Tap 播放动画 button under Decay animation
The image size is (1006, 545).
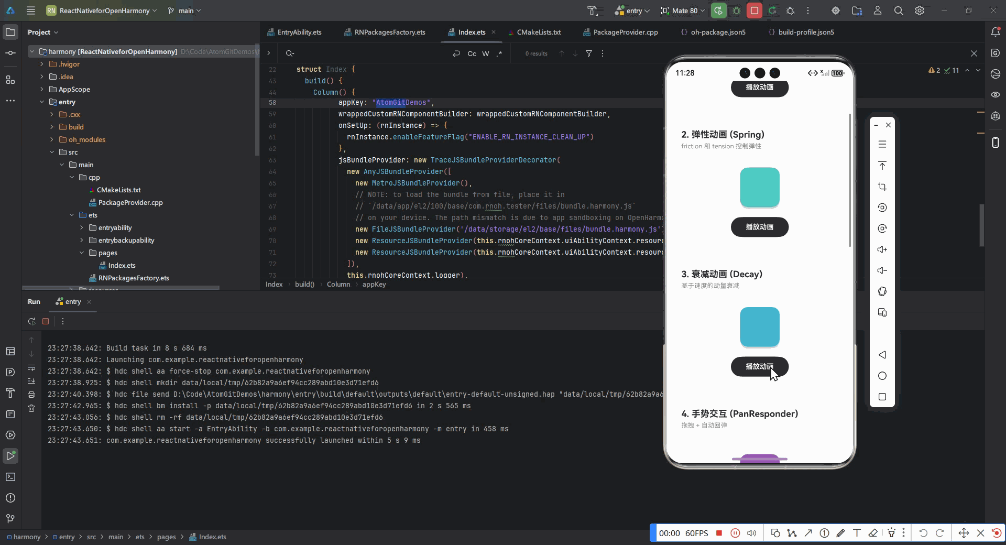[760, 366]
